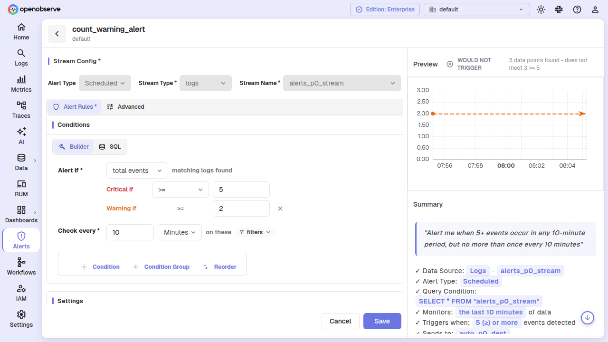The height and width of the screenshot is (342, 608).
Task: Open Dashboards in the sidebar
Action: (21, 215)
